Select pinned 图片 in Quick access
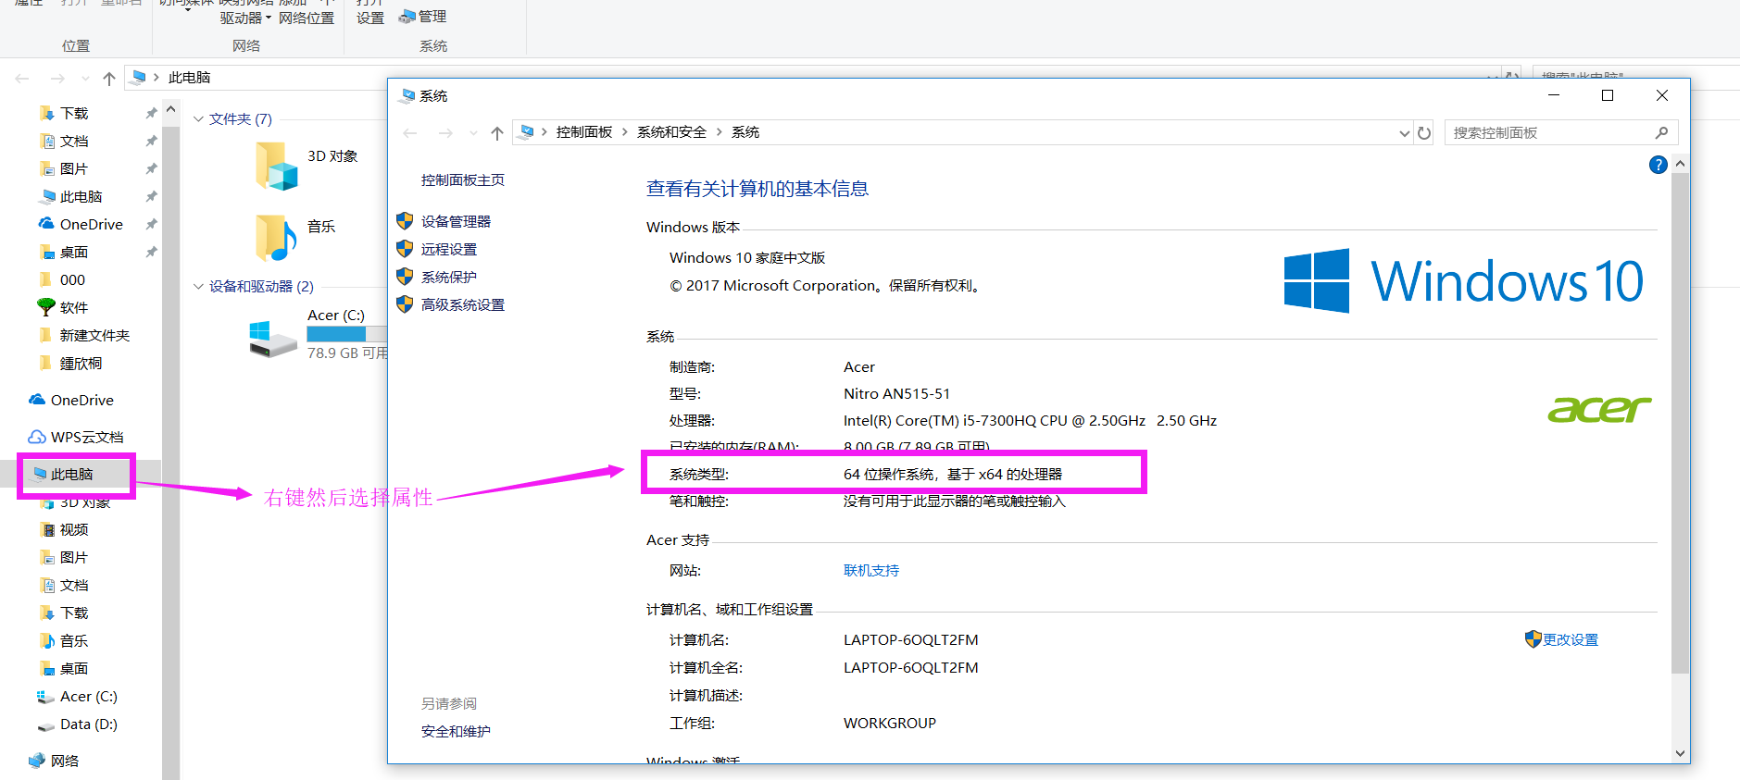The height and width of the screenshot is (780, 1740). pos(74,168)
